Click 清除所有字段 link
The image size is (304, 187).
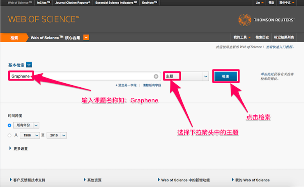[152, 85]
